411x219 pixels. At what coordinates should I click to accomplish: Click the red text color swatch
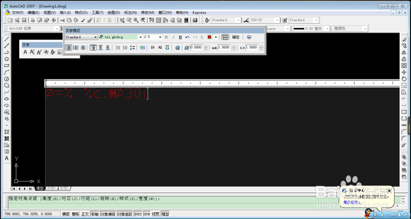coord(210,37)
